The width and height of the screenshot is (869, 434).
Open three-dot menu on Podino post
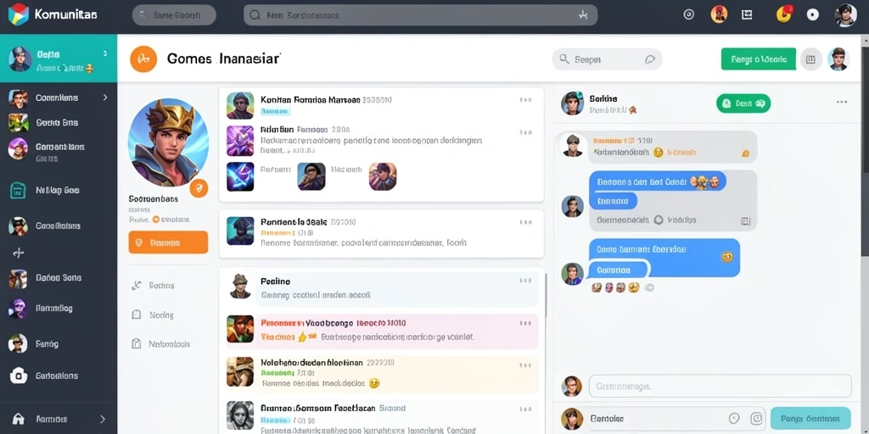tap(525, 281)
